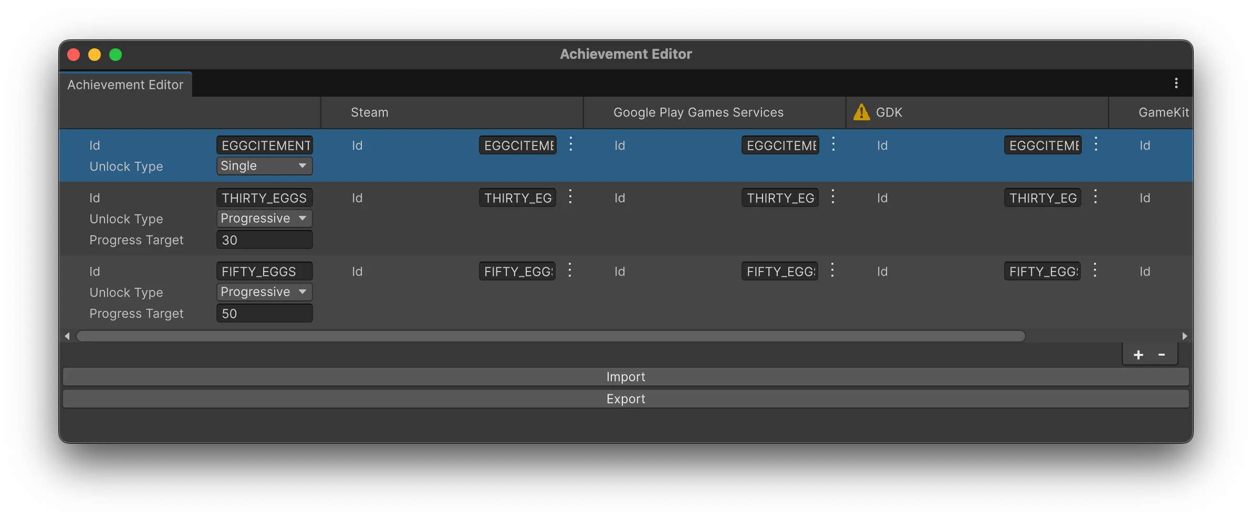Select the Achievement Editor tab

[126, 84]
